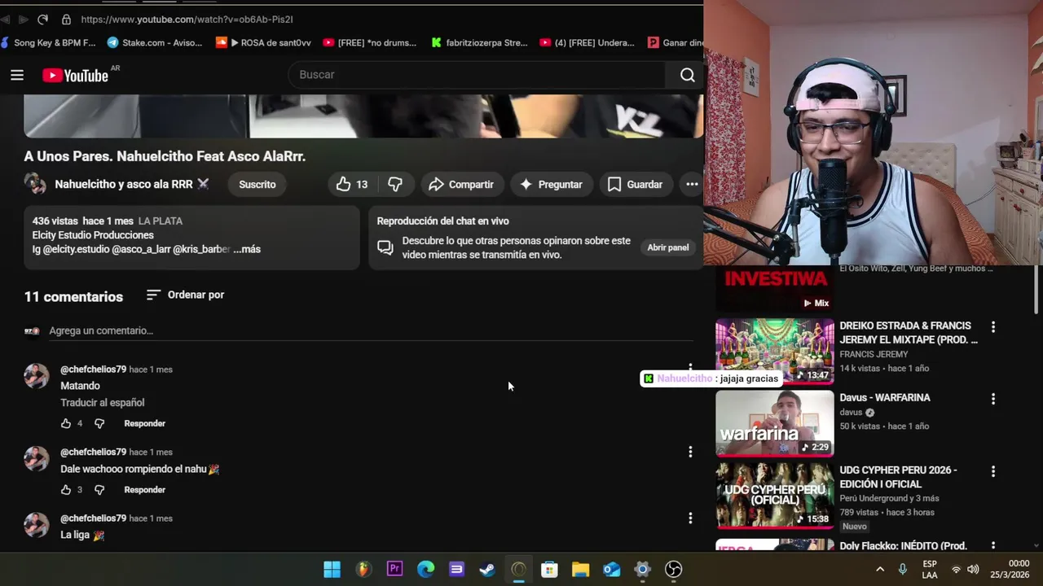
Task: Dislike the Matando comment
Action: tap(99, 423)
